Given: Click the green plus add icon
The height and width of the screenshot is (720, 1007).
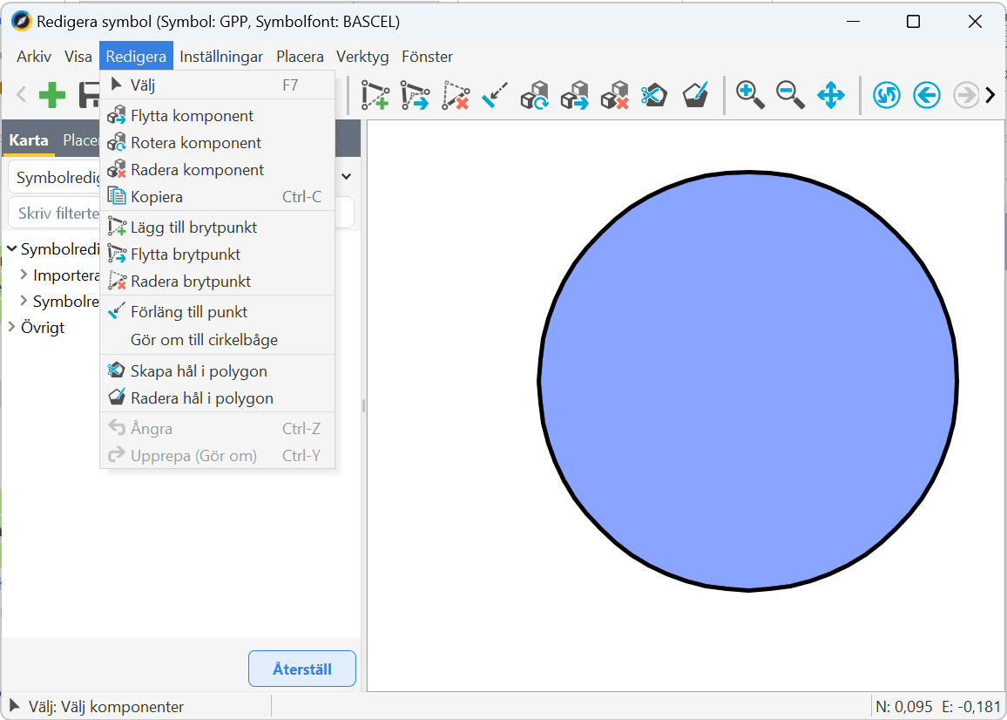Looking at the screenshot, I should pos(52,95).
